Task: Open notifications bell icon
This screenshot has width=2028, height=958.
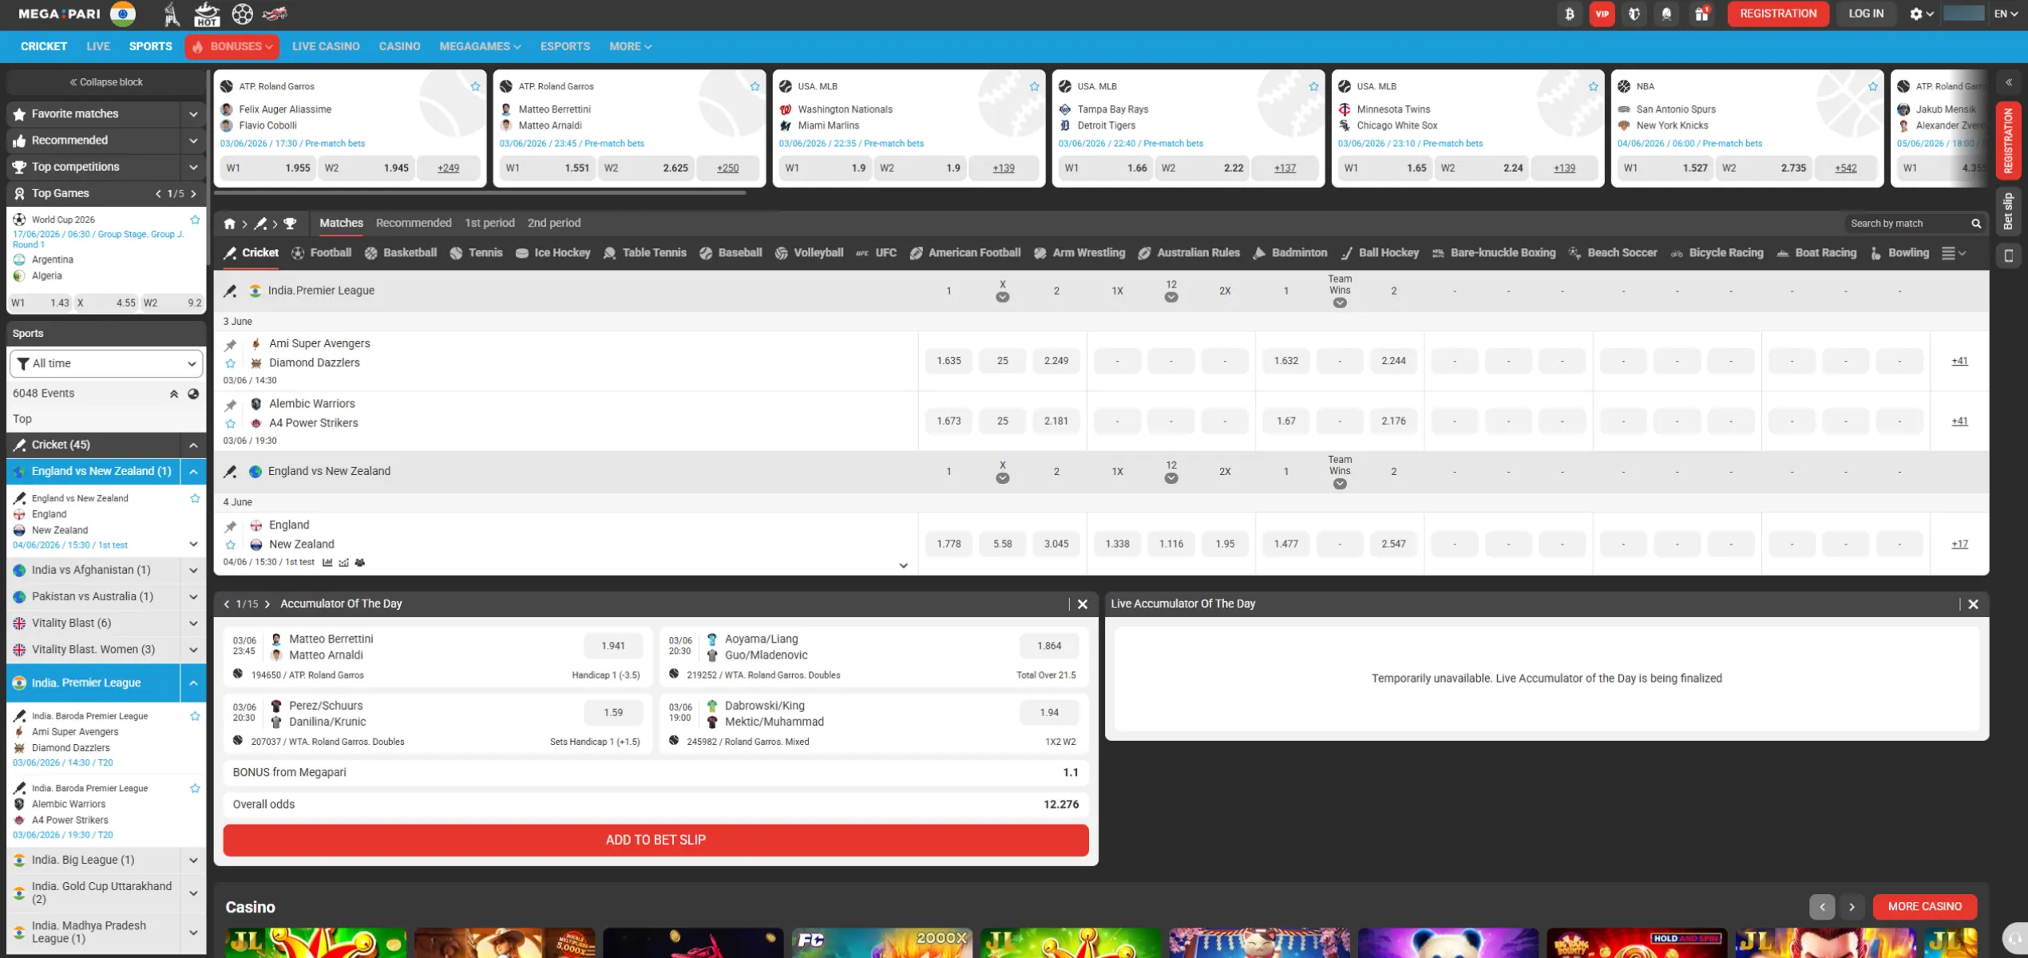Action: [1666, 14]
